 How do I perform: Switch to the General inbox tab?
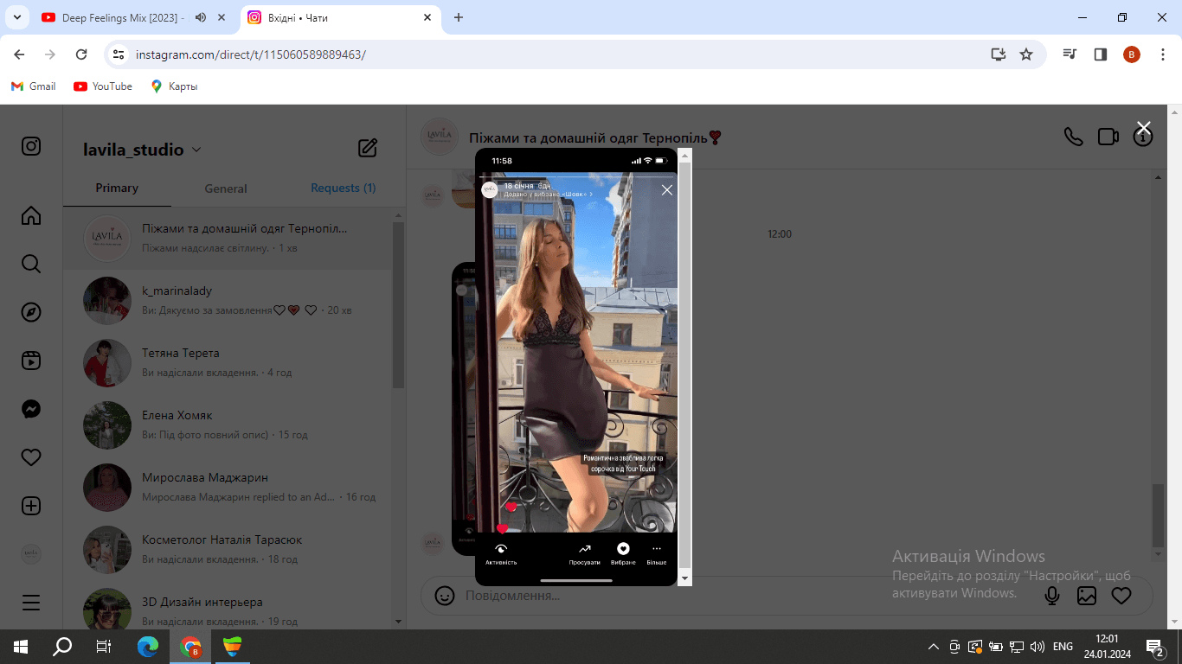(x=226, y=188)
